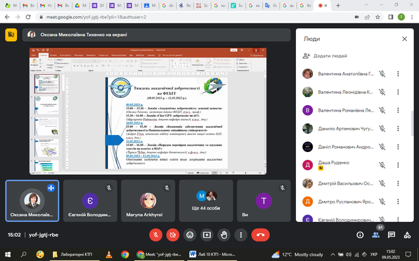Click the people icon with badge 51
419x261 pixels.
coord(378,234)
